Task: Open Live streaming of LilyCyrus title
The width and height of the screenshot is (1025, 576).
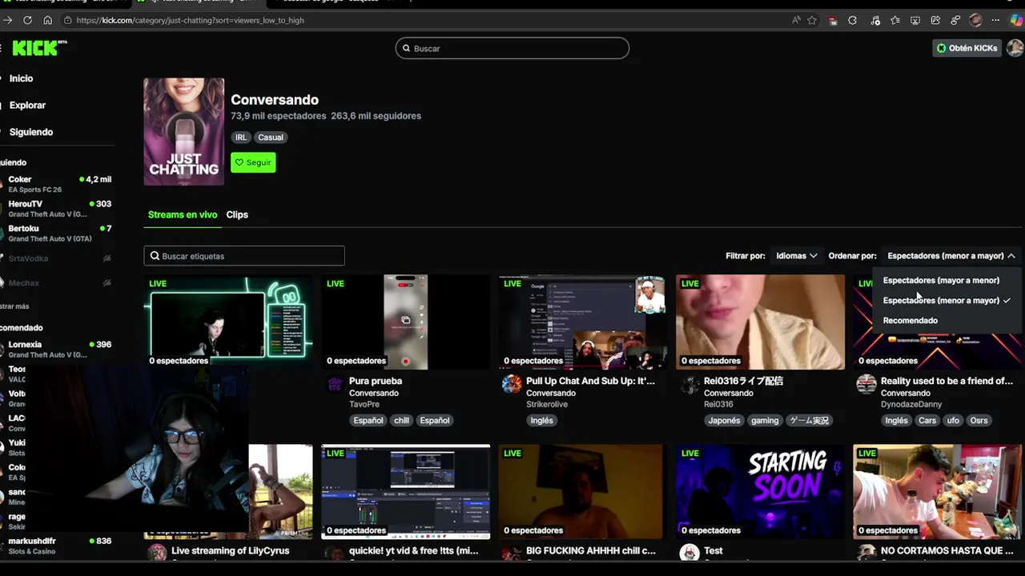Action: [x=230, y=550]
